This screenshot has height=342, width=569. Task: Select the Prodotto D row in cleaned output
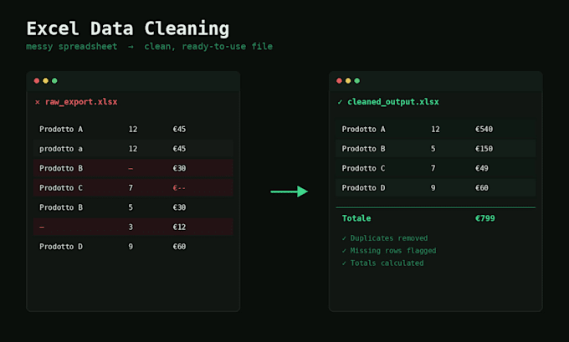(435, 188)
